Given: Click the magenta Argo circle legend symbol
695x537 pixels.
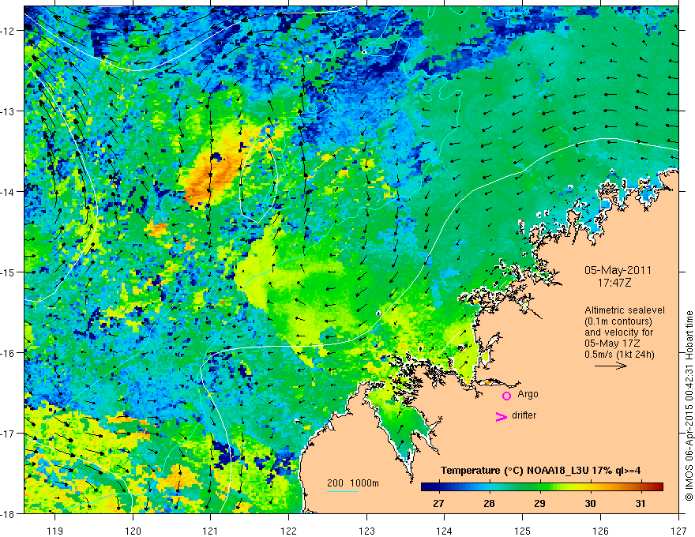Looking at the screenshot, I should point(506,396).
